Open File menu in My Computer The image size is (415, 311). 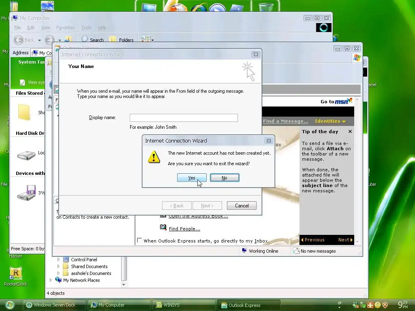point(17,28)
